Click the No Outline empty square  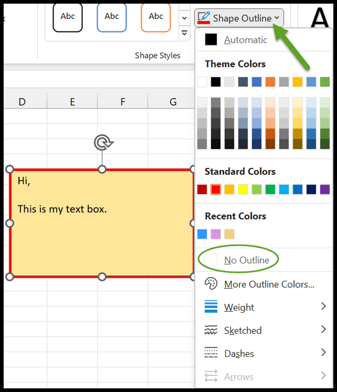[x=211, y=260]
